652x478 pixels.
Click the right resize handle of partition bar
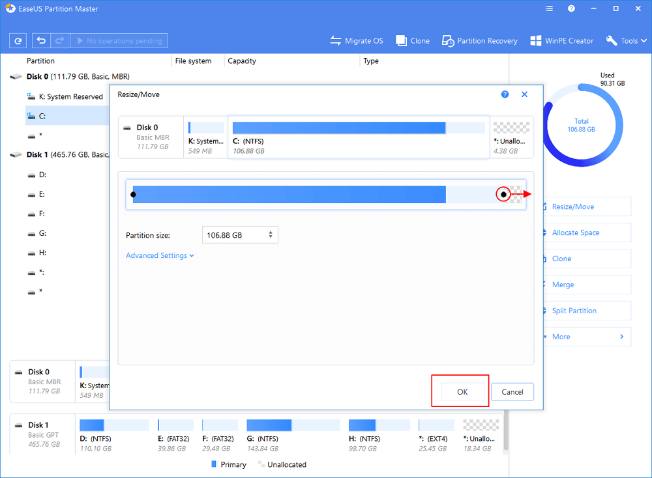[x=503, y=194]
